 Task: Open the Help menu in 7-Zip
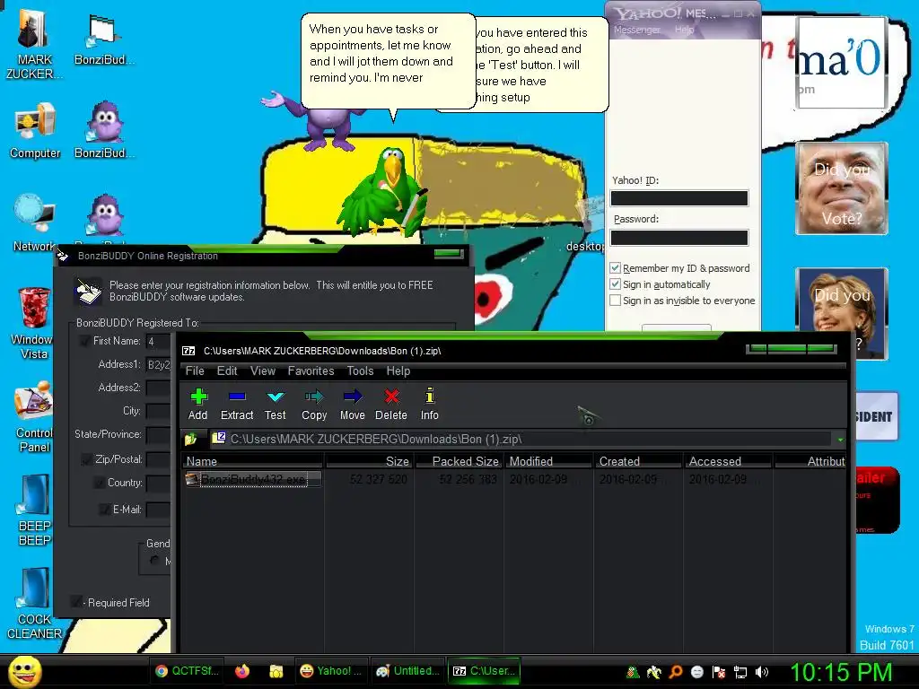point(398,371)
